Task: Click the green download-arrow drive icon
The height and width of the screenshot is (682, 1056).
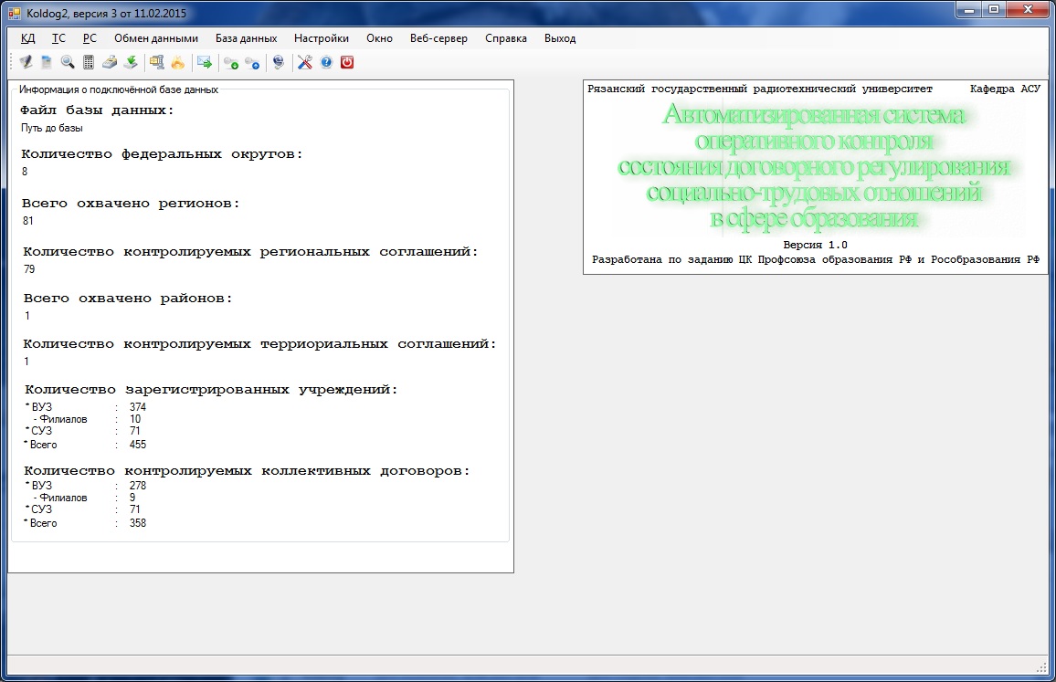Action: click(x=131, y=63)
